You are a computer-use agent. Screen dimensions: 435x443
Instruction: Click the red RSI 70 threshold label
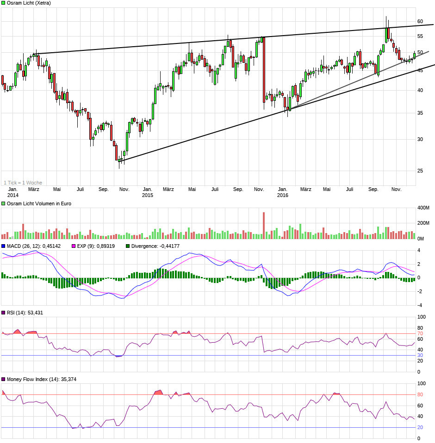click(x=420, y=334)
